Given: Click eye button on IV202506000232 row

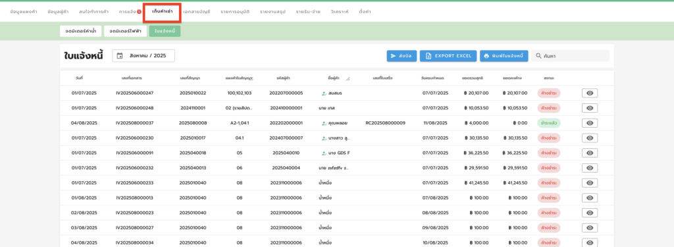Looking at the screenshot, I should pyautogui.click(x=590, y=168).
